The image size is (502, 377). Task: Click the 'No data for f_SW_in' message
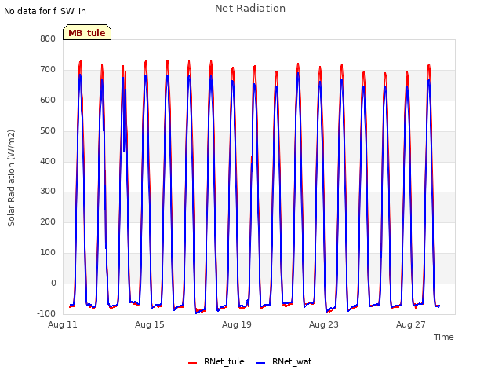click(x=45, y=11)
